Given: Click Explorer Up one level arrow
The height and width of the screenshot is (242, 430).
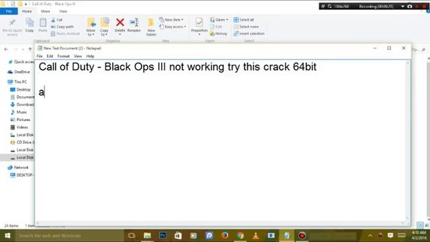Looking at the screenshot, I should [x=30, y=49].
